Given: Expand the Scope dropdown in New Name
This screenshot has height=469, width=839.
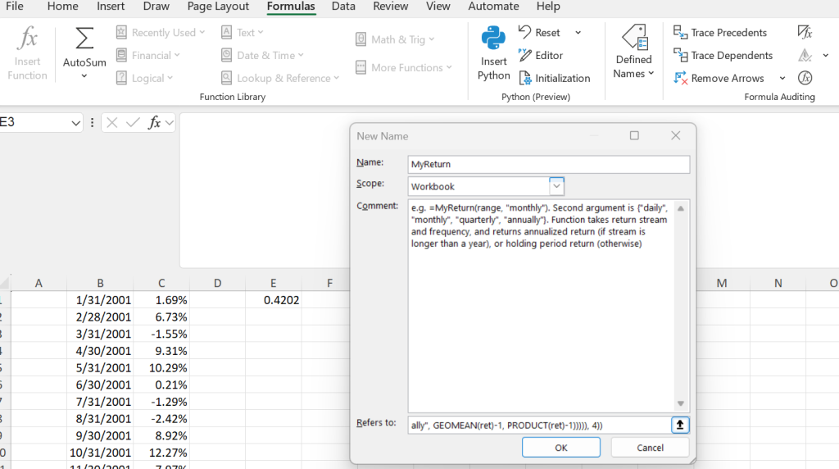Looking at the screenshot, I should [x=556, y=186].
